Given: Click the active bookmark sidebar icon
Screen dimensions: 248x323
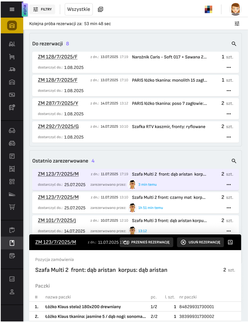Looking at the screenshot, I should [12, 243].
